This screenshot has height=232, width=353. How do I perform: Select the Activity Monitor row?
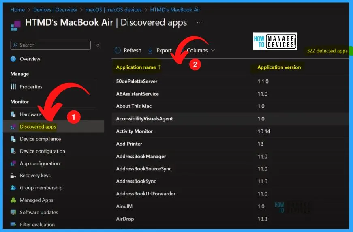230,131
